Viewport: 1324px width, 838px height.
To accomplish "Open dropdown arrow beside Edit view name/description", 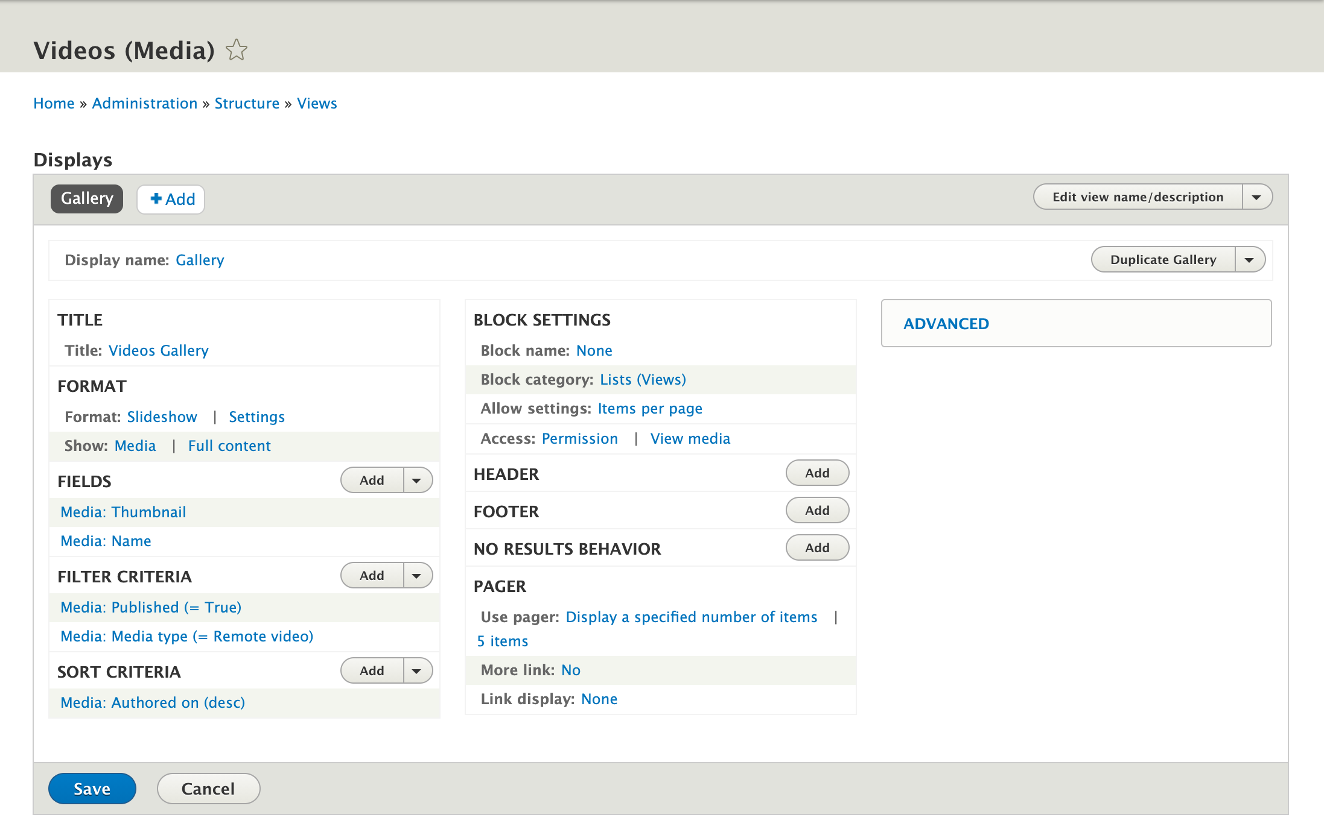I will pos(1256,197).
